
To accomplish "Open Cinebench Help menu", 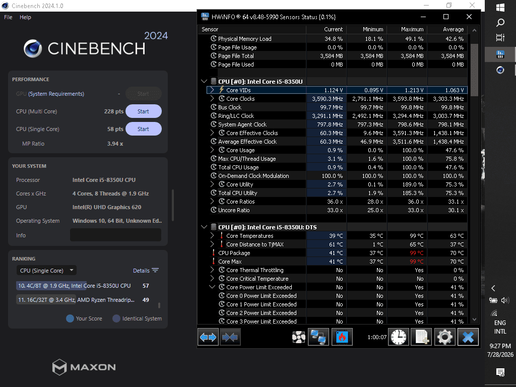I will (25, 17).
